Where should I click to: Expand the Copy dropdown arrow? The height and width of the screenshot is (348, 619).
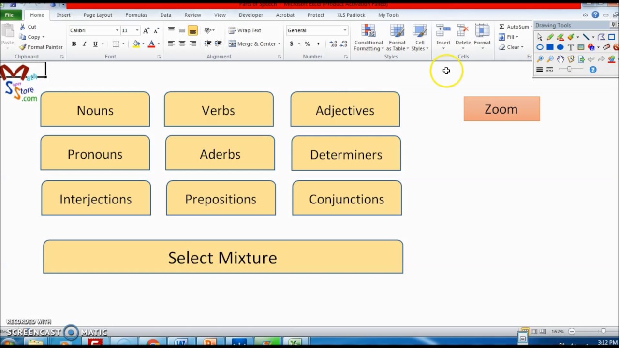(43, 37)
